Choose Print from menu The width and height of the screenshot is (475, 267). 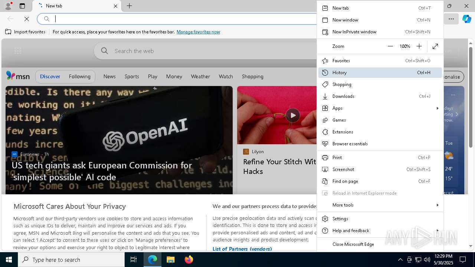coord(380,158)
